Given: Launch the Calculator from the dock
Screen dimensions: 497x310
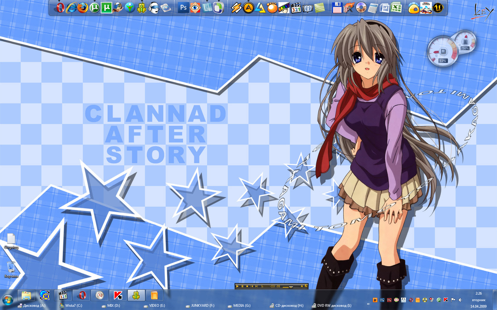Looking at the screenshot, I should pos(373,8).
